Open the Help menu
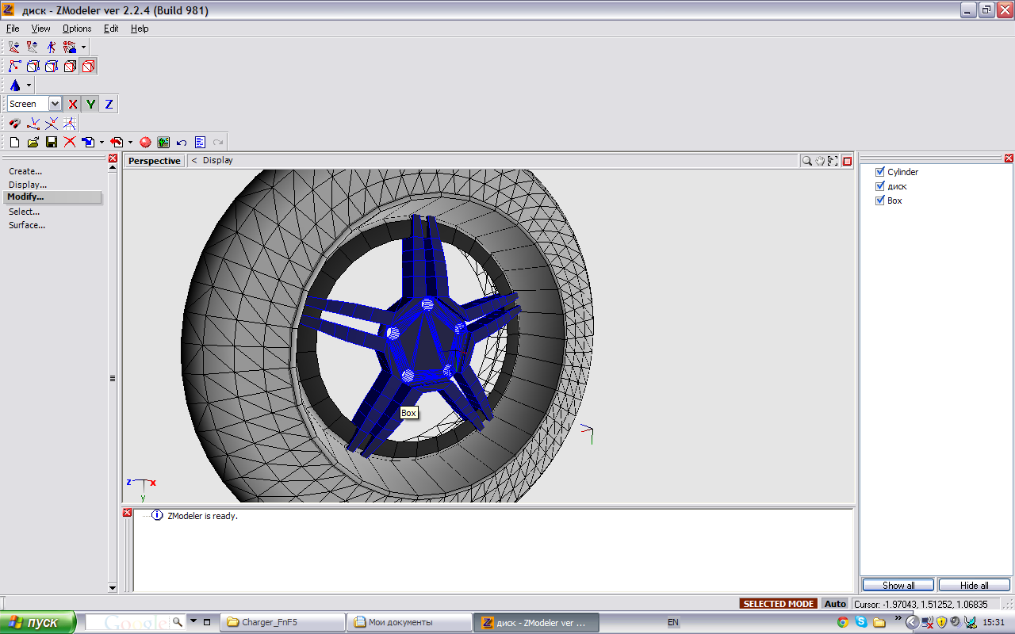Viewport: 1015px width, 634px height. [x=140, y=29]
